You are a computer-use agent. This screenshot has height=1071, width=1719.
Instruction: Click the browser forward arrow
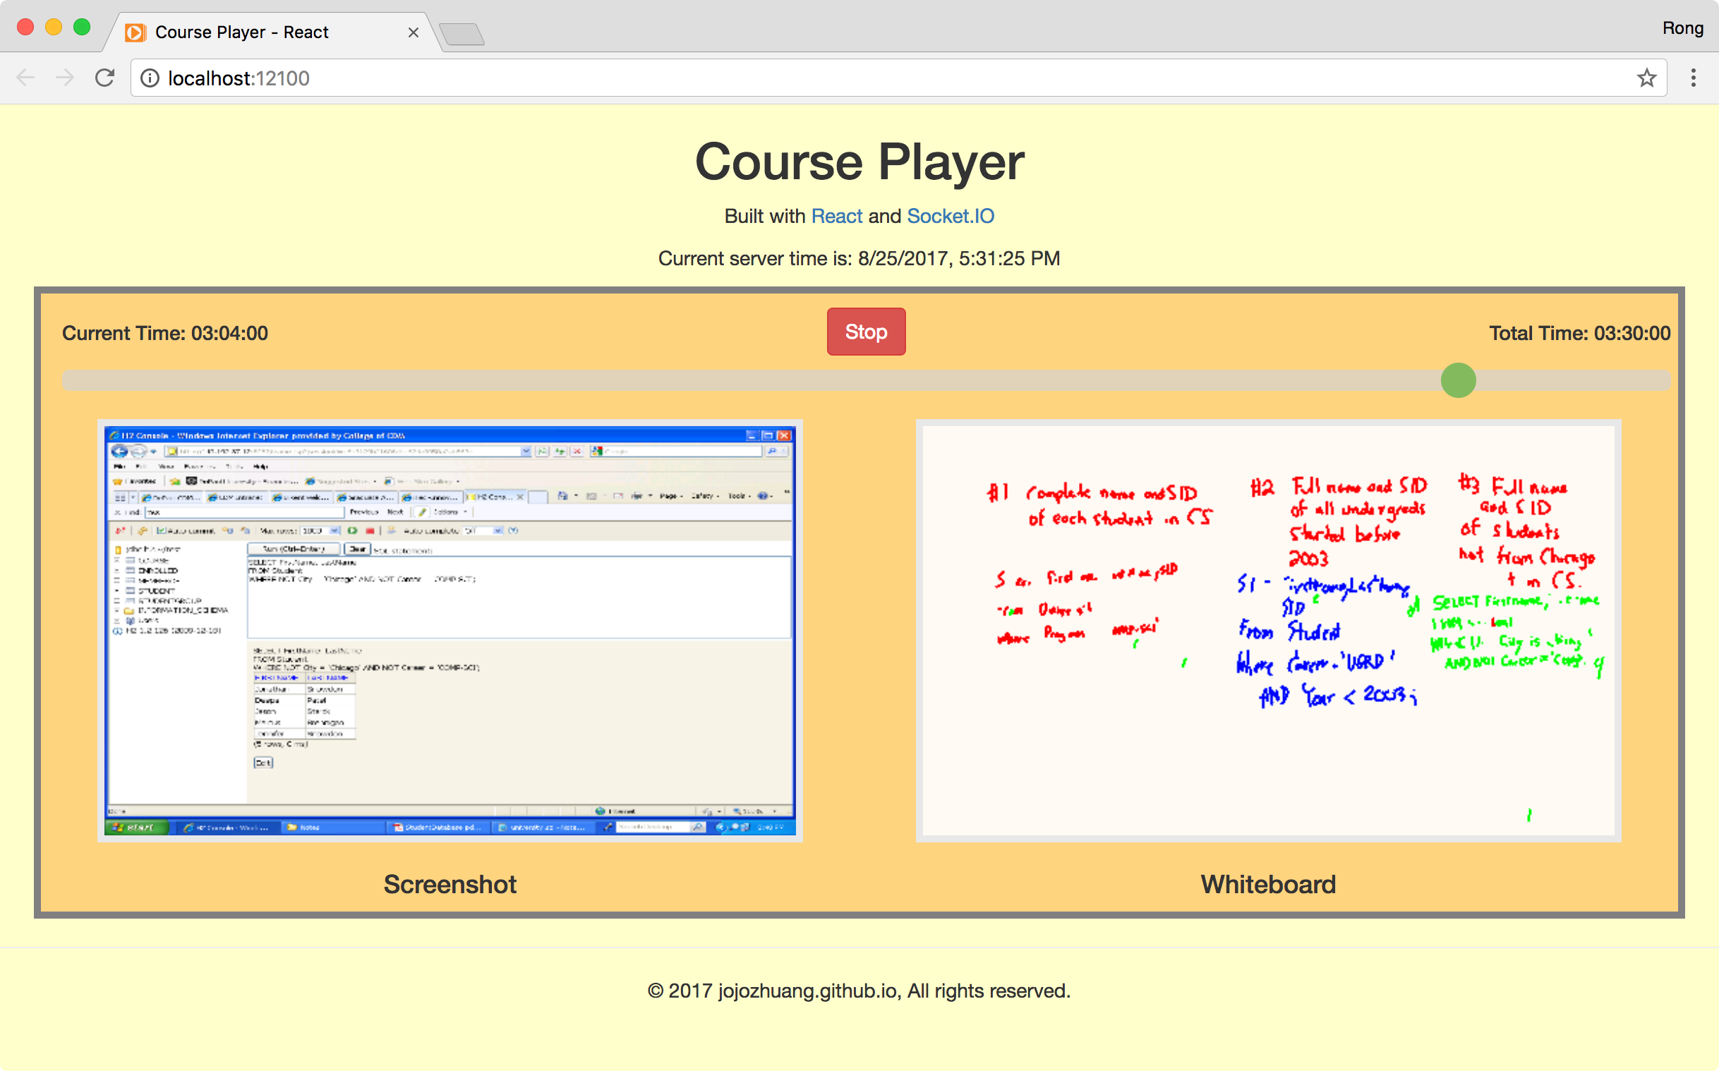coord(65,78)
